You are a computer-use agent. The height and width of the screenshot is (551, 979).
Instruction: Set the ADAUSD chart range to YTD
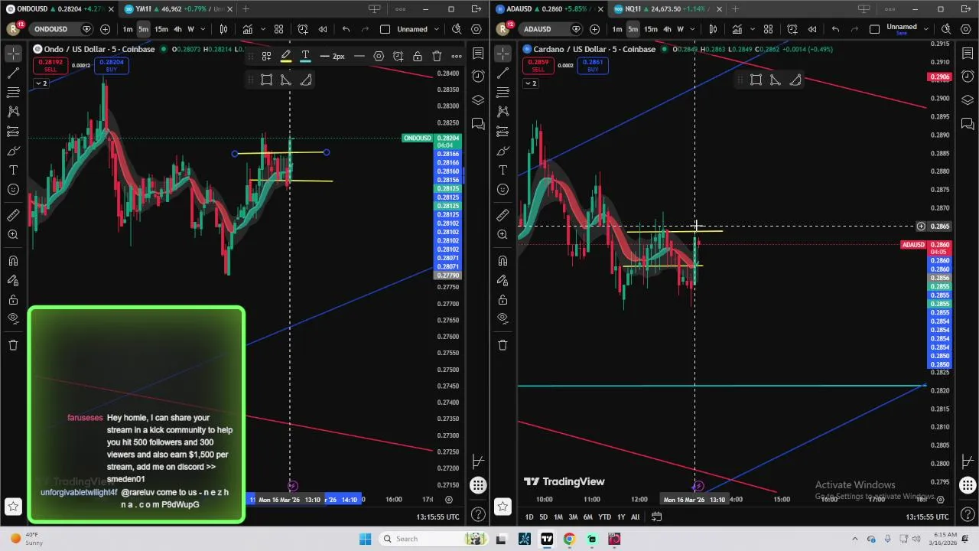pos(604,517)
